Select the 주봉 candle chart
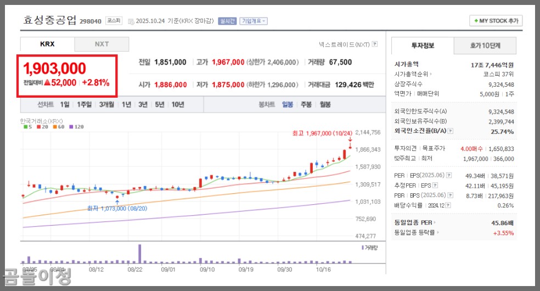Screen dimensions: 540x291 coord(306,104)
